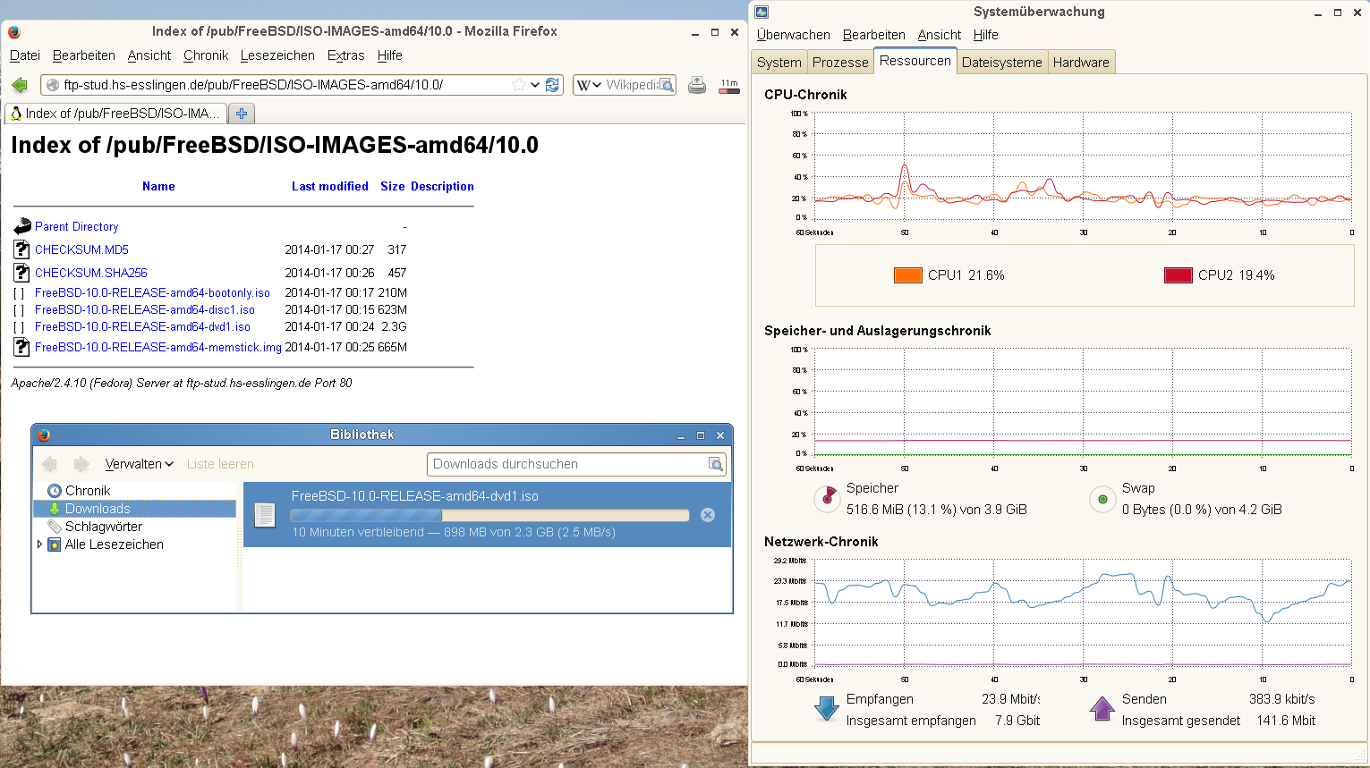Screen dimensions: 1370x768
Task: Open the Datei menu in Firefox
Action: pyautogui.click(x=25, y=55)
